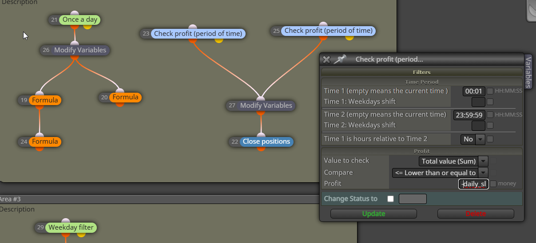Click the Delete button
The width and height of the screenshot is (536, 243).
[476, 214]
